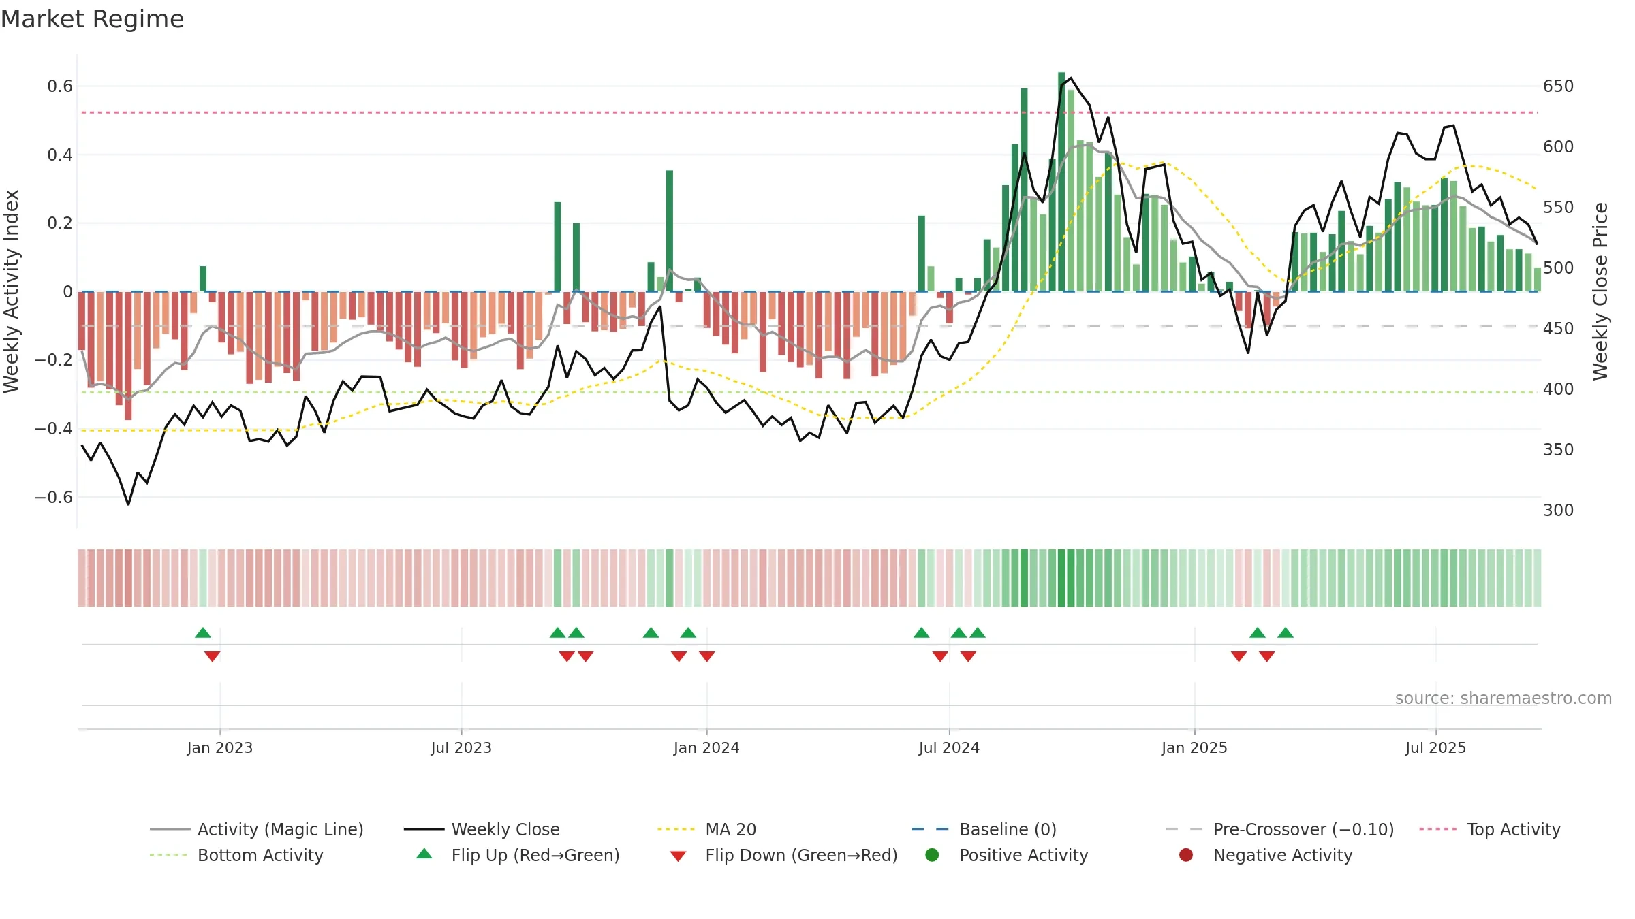The image size is (1635, 919).
Task: Click the leftmost red cell in regime heat strip
Action: (x=82, y=578)
